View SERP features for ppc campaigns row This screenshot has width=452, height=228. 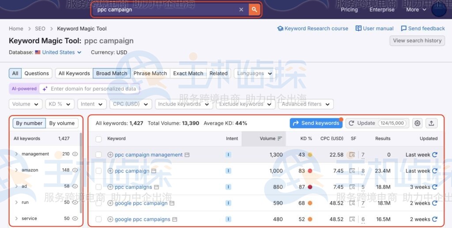[x=352, y=187]
